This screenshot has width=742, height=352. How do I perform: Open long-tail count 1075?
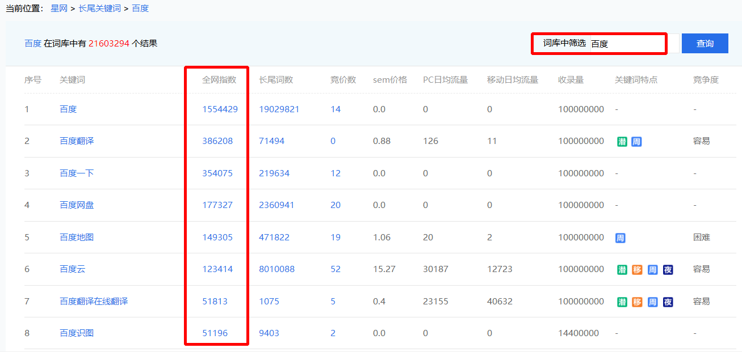point(269,302)
